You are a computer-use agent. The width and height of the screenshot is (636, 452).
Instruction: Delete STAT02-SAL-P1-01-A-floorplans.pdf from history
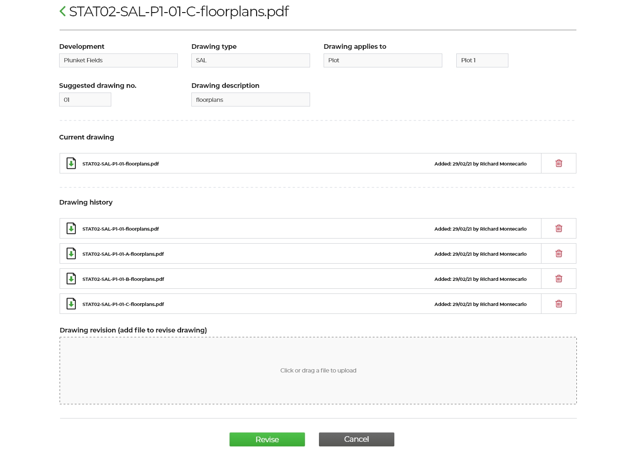click(559, 254)
